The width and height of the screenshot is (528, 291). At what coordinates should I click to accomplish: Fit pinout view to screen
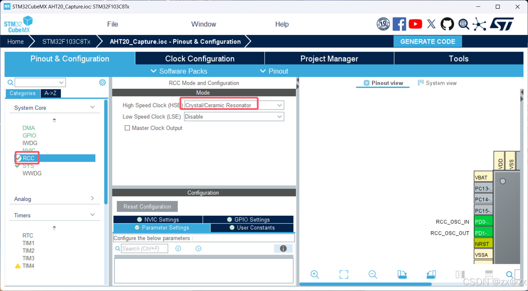coord(344,274)
